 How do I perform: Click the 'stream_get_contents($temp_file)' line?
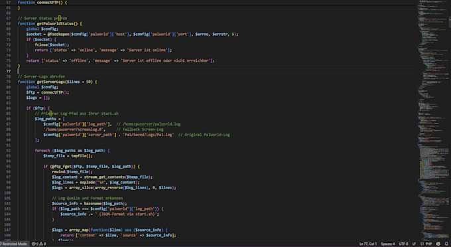[x=102, y=177]
